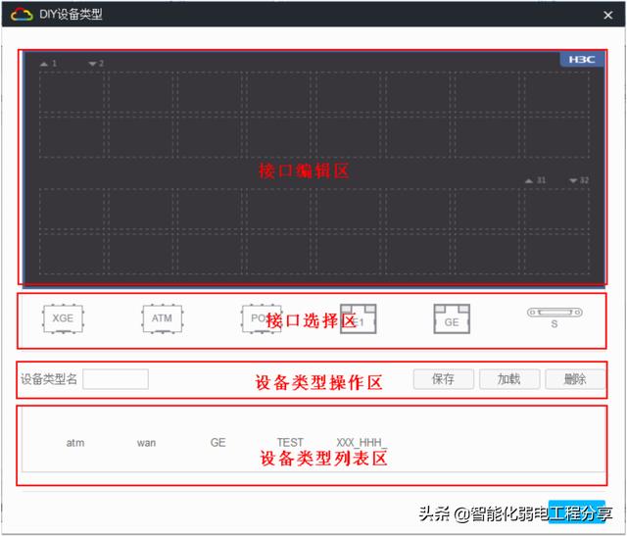Choose the E1 interface icon
627x536 pixels.
pyautogui.click(x=359, y=319)
